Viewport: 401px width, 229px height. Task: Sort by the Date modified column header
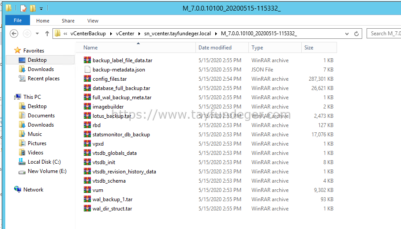[222, 48]
